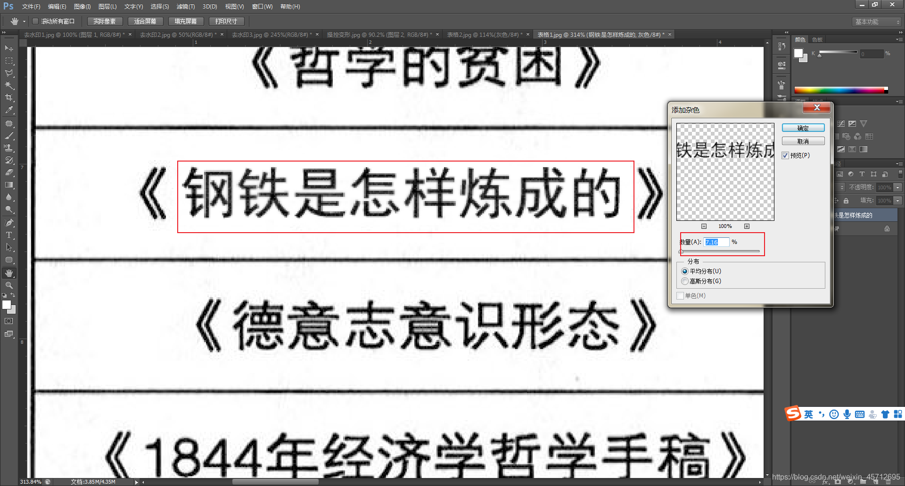Select Uniform distribution radio button
Screen dimensions: 905x486
point(684,271)
